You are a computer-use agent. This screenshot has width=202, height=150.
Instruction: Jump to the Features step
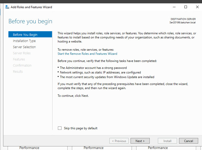(x=19, y=59)
